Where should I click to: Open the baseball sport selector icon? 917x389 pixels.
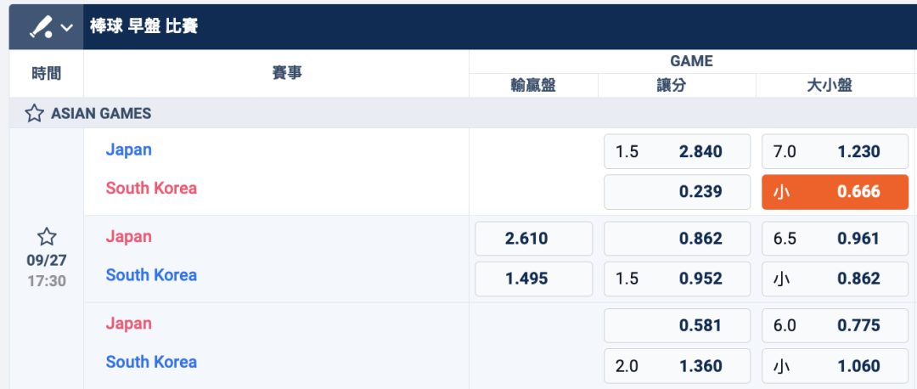[x=41, y=27]
